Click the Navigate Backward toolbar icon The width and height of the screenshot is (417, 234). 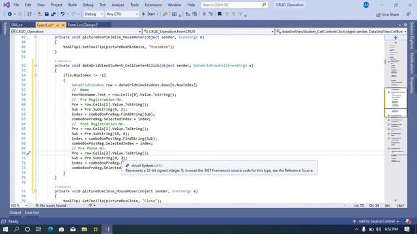pyautogui.click(x=10, y=14)
